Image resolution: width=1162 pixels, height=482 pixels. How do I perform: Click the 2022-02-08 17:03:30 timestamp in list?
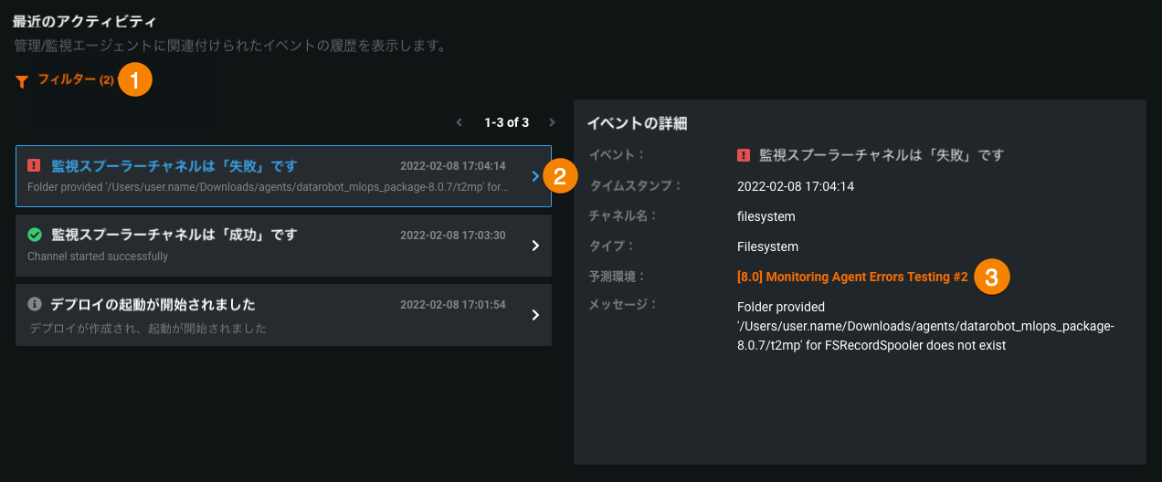click(452, 236)
